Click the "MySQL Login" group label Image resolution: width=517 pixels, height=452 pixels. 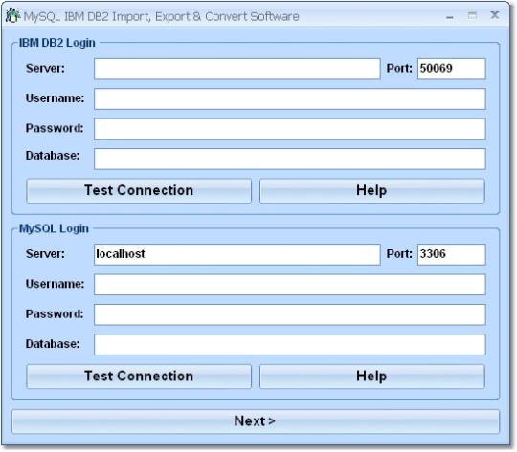(x=54, y=228)
